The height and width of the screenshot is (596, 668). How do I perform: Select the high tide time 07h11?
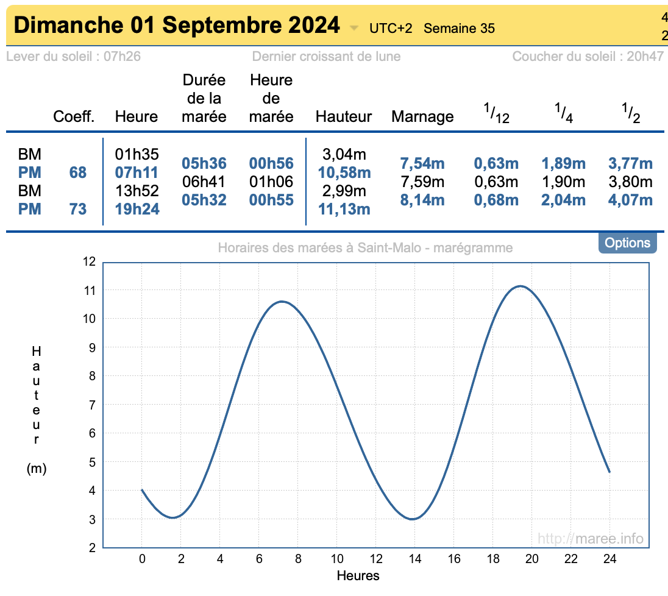coord(137,172)
